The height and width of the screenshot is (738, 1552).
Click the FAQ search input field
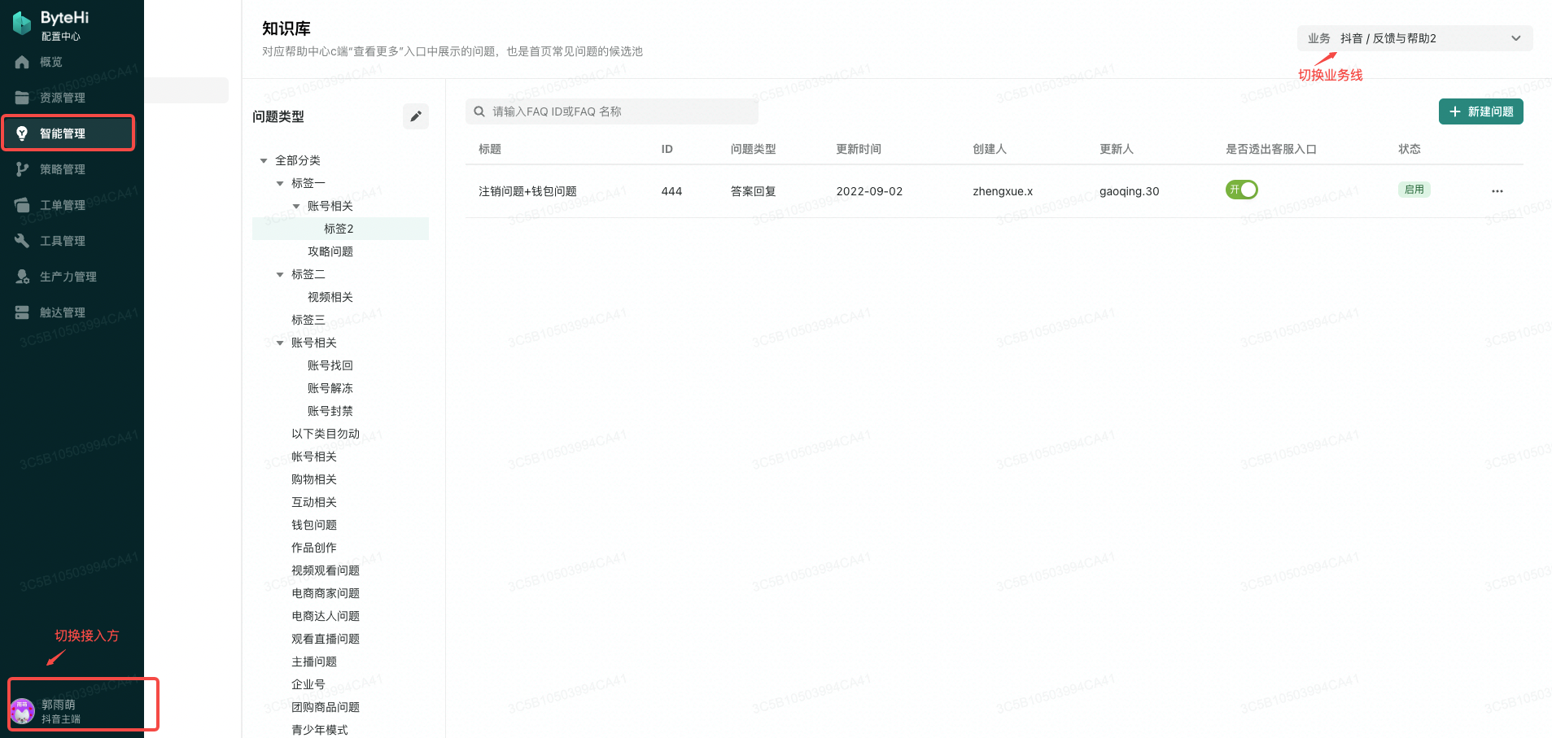pos(610,111)
